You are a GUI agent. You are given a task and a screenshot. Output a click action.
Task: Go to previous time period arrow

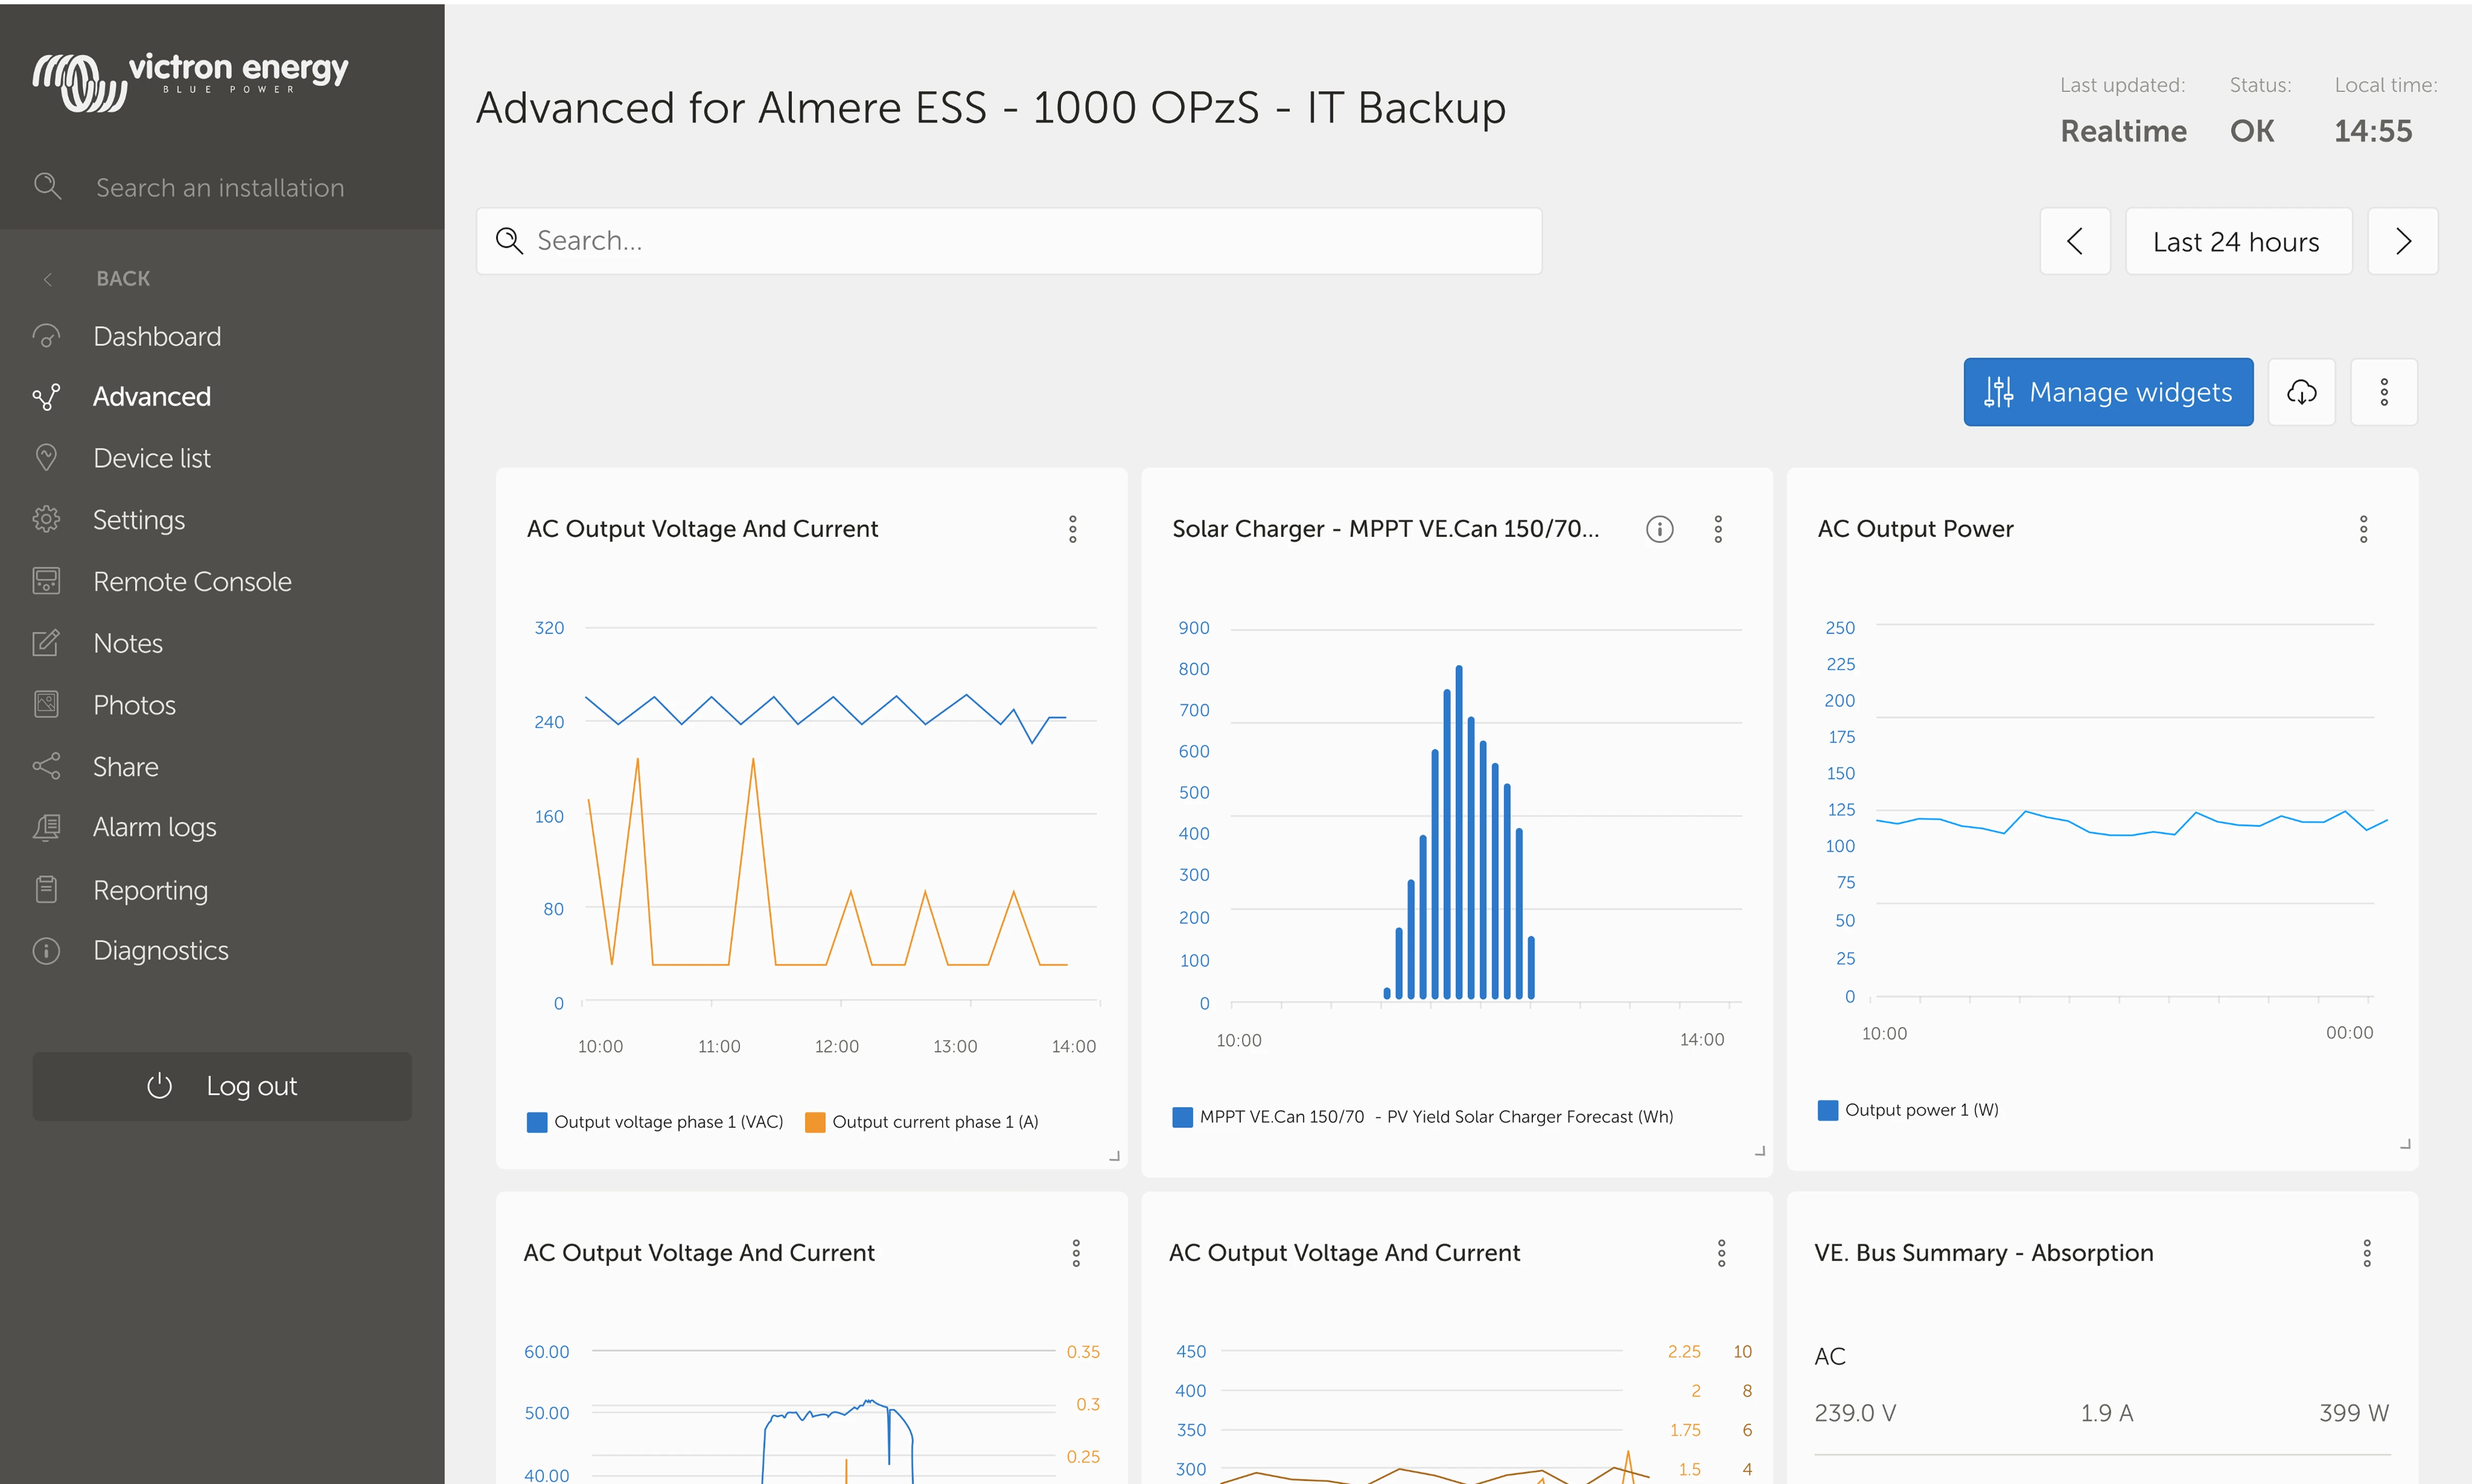click(x=2074, y=241)
